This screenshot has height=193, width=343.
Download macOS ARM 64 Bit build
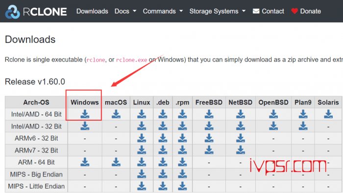click(116, 162)
